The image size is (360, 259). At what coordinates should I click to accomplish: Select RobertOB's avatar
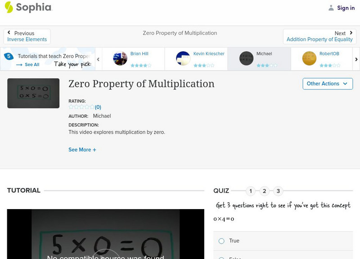(309, 58)
